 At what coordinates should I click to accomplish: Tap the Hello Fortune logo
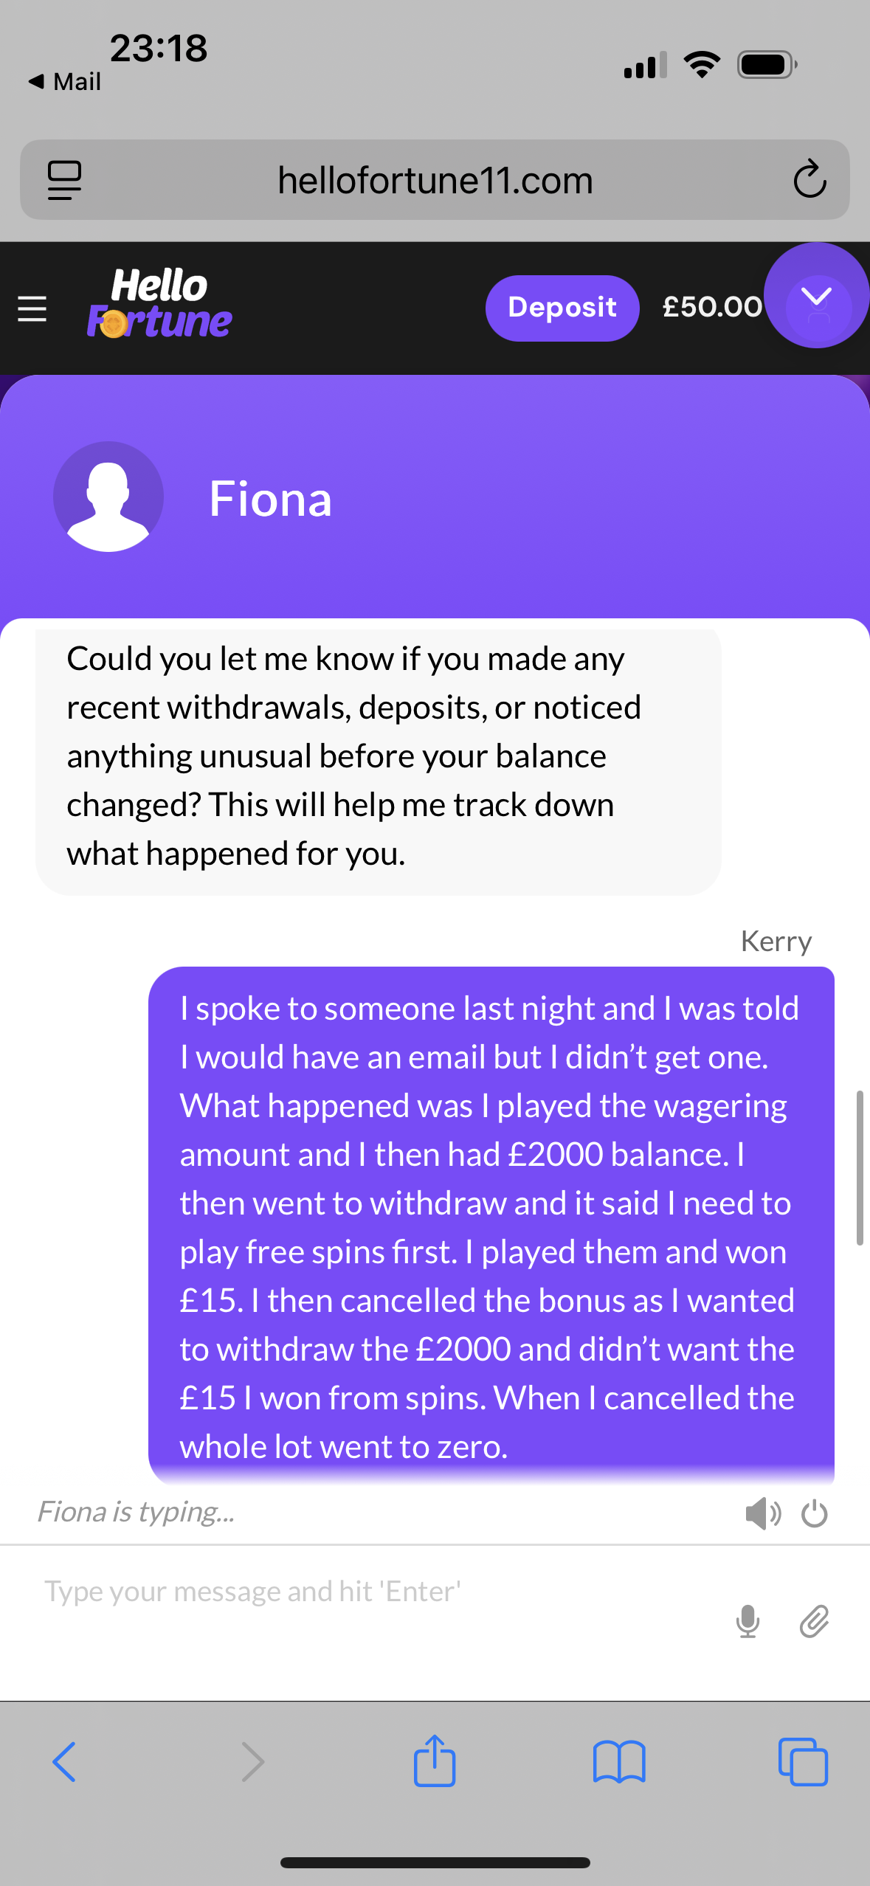(x=159, y=304)
